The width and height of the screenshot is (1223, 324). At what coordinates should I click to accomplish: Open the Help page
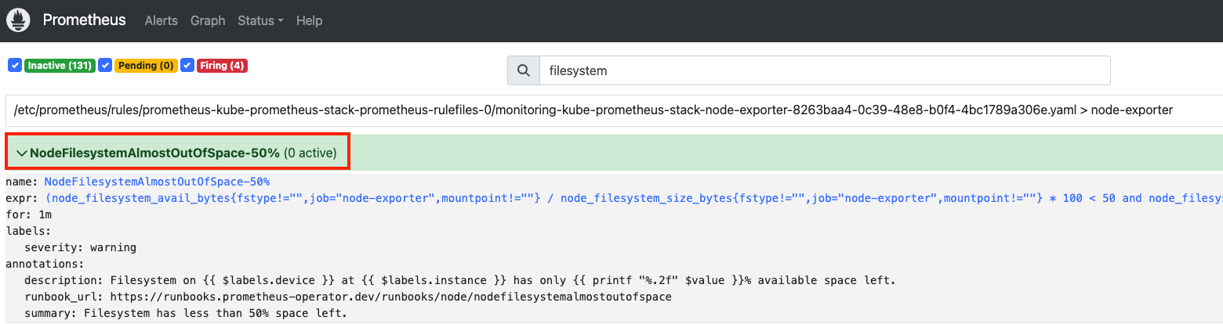pyautogui.click(x=310, y=20)
